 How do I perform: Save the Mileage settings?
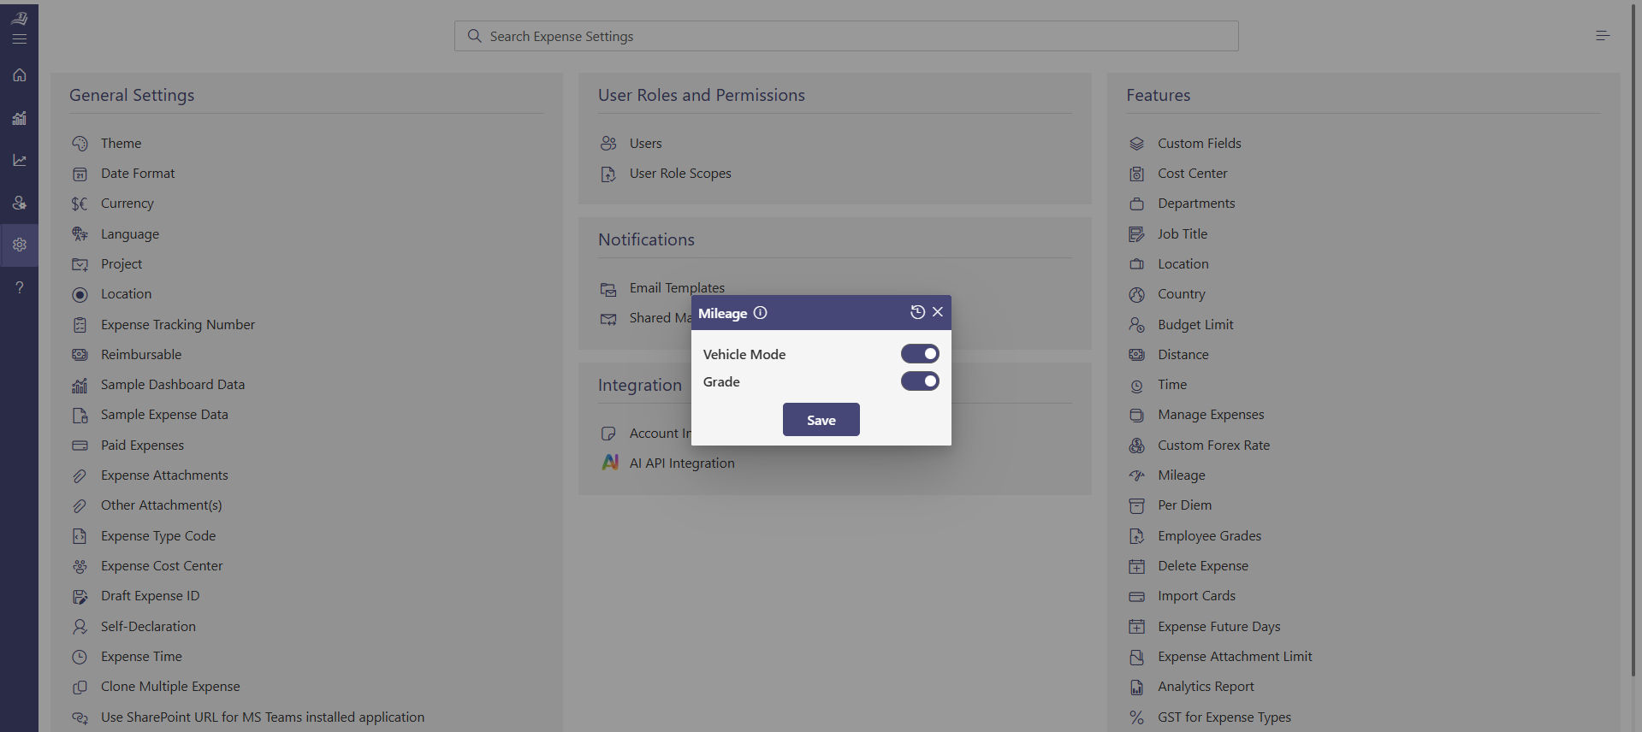(821, 420)
